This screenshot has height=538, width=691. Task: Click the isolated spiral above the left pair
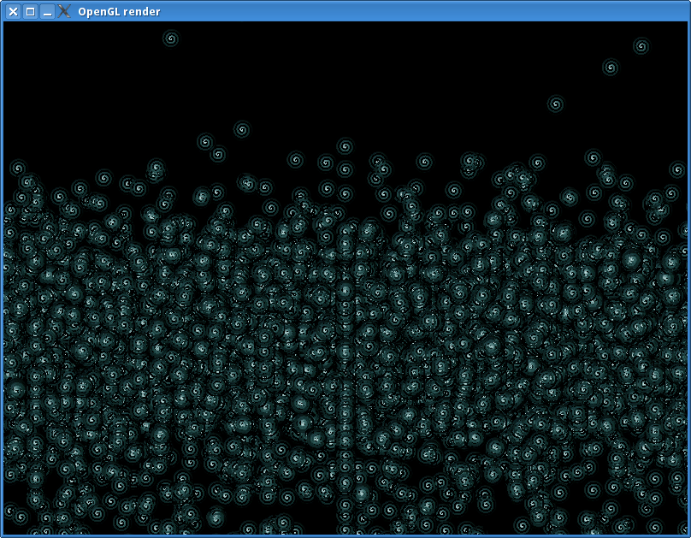(242, 129)
